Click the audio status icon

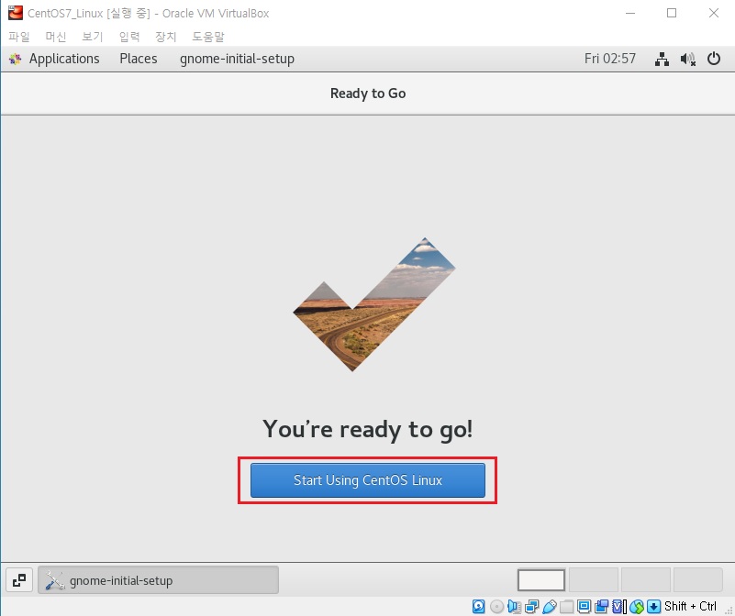514,607
